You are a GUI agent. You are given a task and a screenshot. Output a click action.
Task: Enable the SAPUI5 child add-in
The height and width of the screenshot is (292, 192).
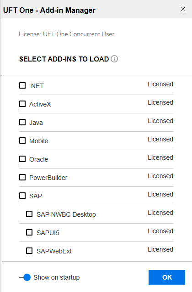(x=29, y=232)
